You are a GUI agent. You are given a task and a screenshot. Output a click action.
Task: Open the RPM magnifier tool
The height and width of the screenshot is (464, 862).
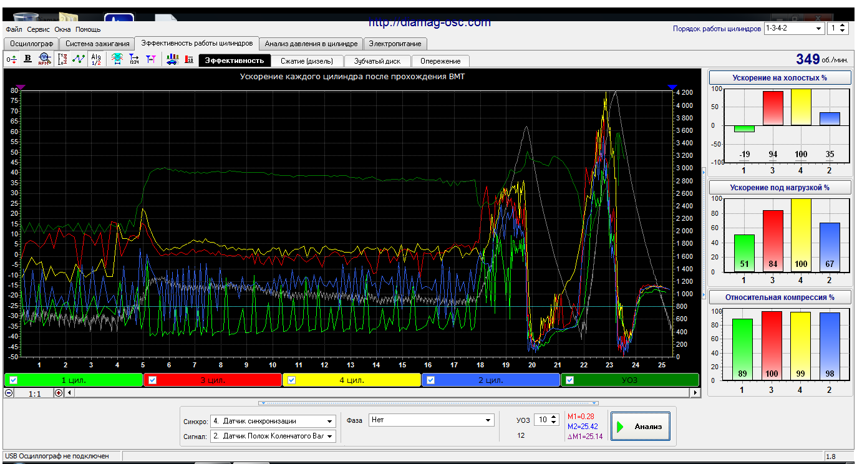pos(44,59)
